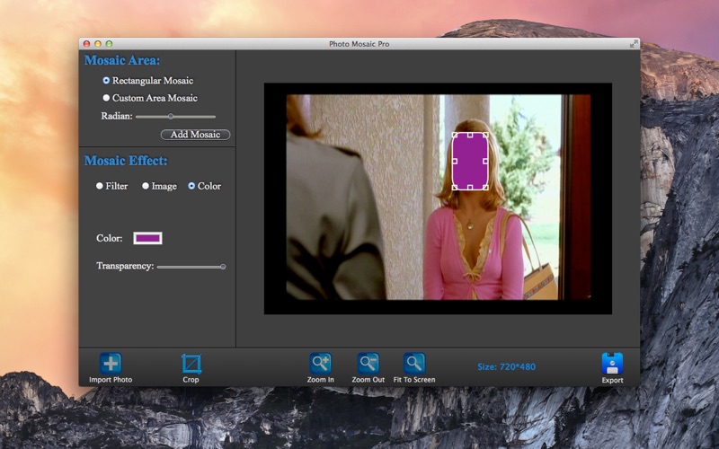Open the purple Color swatch picker

coord(147,238)
